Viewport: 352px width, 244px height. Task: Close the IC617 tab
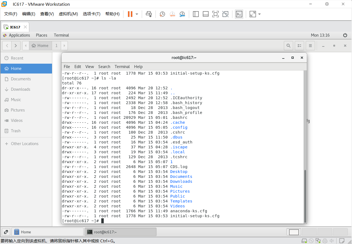coord(25,27)
